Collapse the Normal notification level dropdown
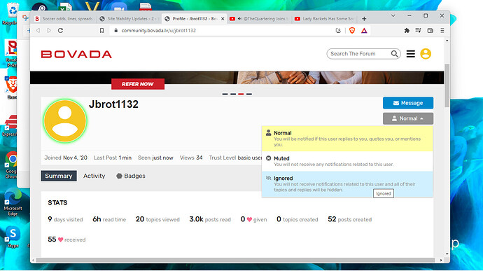 coord(408,118)
